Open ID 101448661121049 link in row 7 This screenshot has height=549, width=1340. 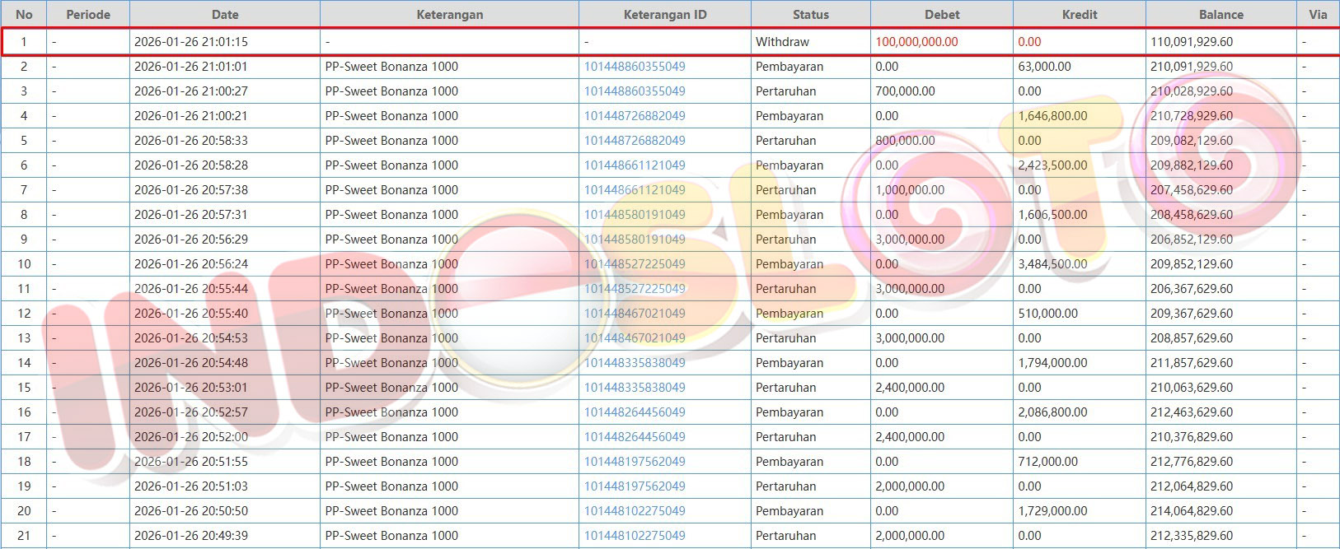click(x=635, y=190)
